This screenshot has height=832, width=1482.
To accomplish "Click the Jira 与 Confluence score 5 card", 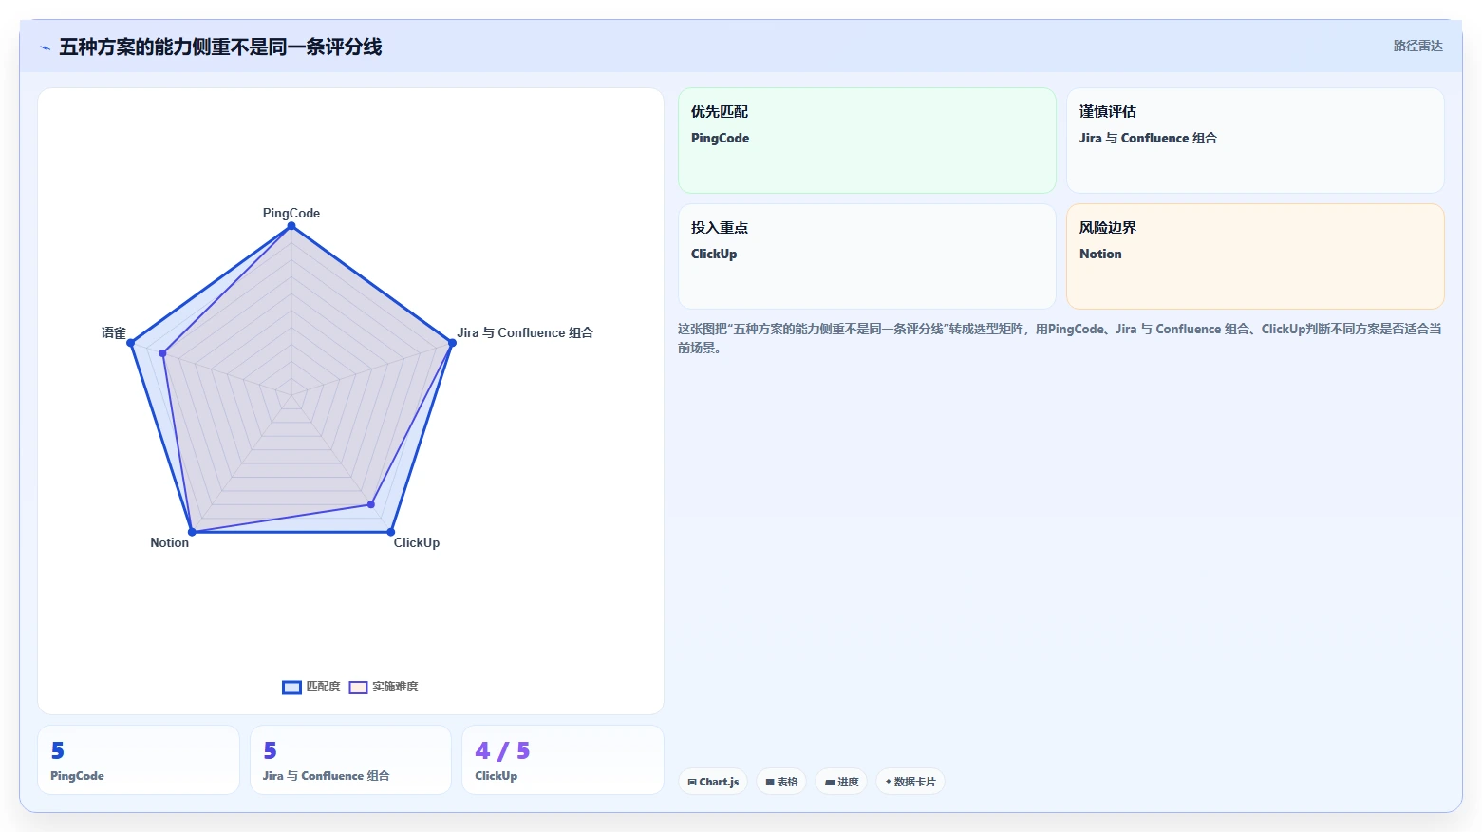I will click(350, 760).
